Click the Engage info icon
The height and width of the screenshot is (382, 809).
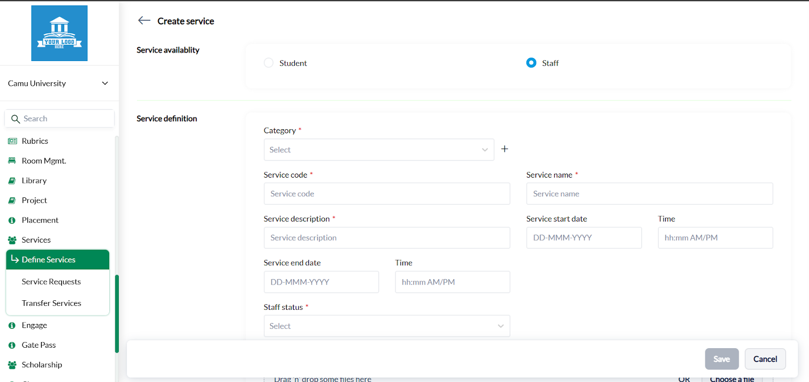click(x=12, y=325)
